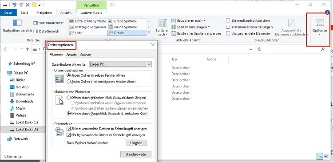Open the Freigeben ribbon tab
Viewport: 333px width, 162px height.
pos(44,12)
